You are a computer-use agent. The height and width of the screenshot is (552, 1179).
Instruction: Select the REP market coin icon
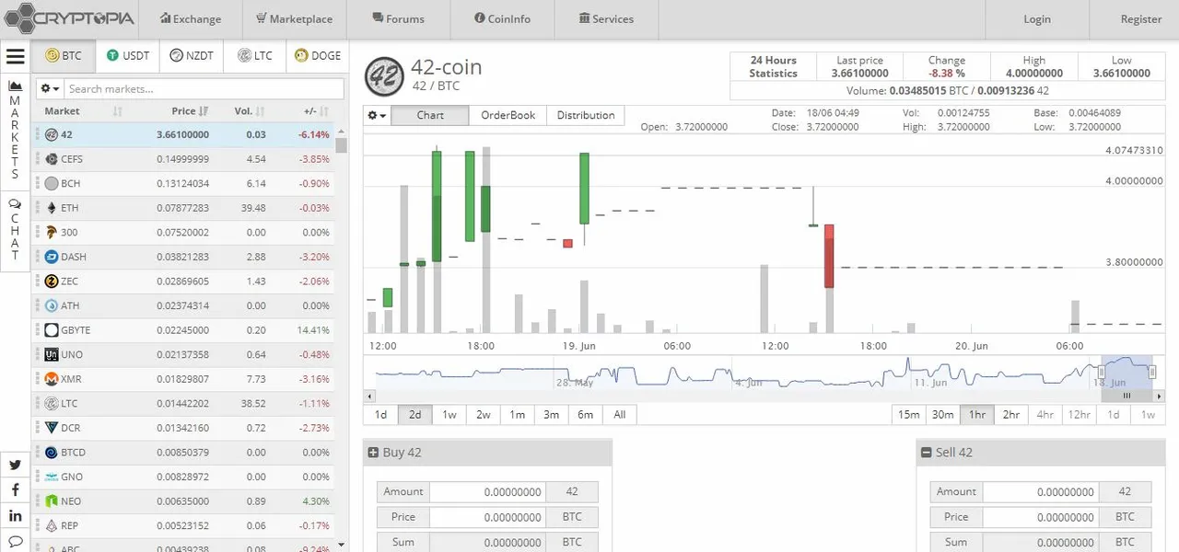coord(52,525)
